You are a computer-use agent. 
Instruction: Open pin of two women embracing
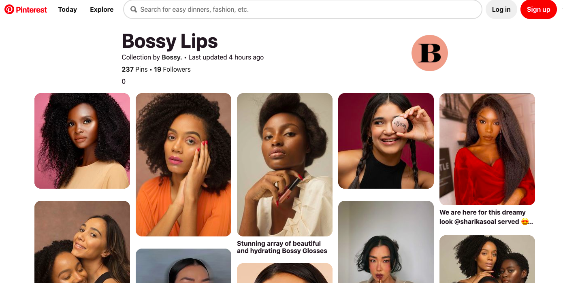pos(82,242)
